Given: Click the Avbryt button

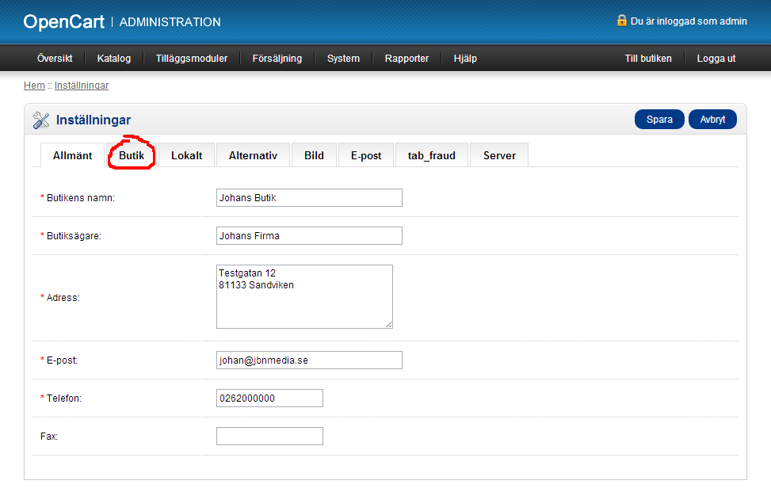Looking at the screenshot, I should point(712,120).
